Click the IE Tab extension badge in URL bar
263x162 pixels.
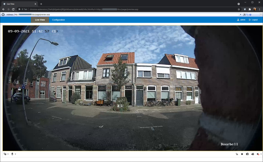[22, 9]
